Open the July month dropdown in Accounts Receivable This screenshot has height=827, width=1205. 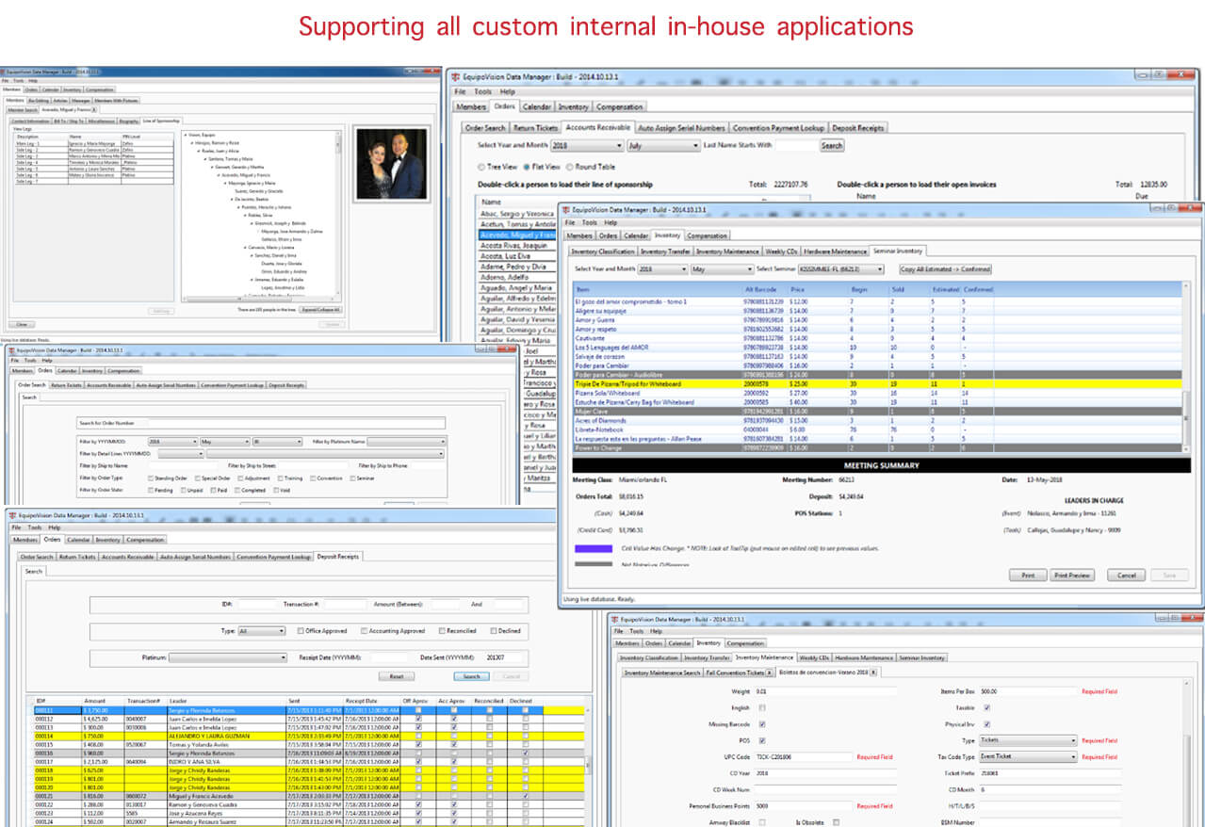click(x=662, y=146)
